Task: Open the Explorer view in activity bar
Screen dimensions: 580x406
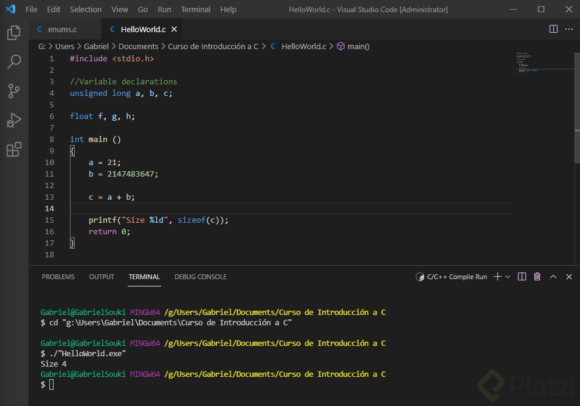Action: pos(14,33)
